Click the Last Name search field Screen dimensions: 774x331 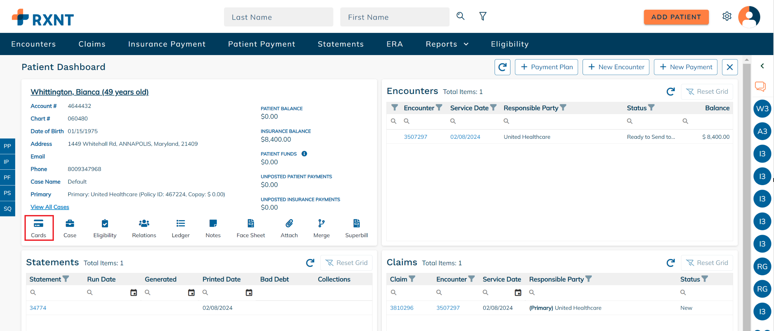pos(278,17)
